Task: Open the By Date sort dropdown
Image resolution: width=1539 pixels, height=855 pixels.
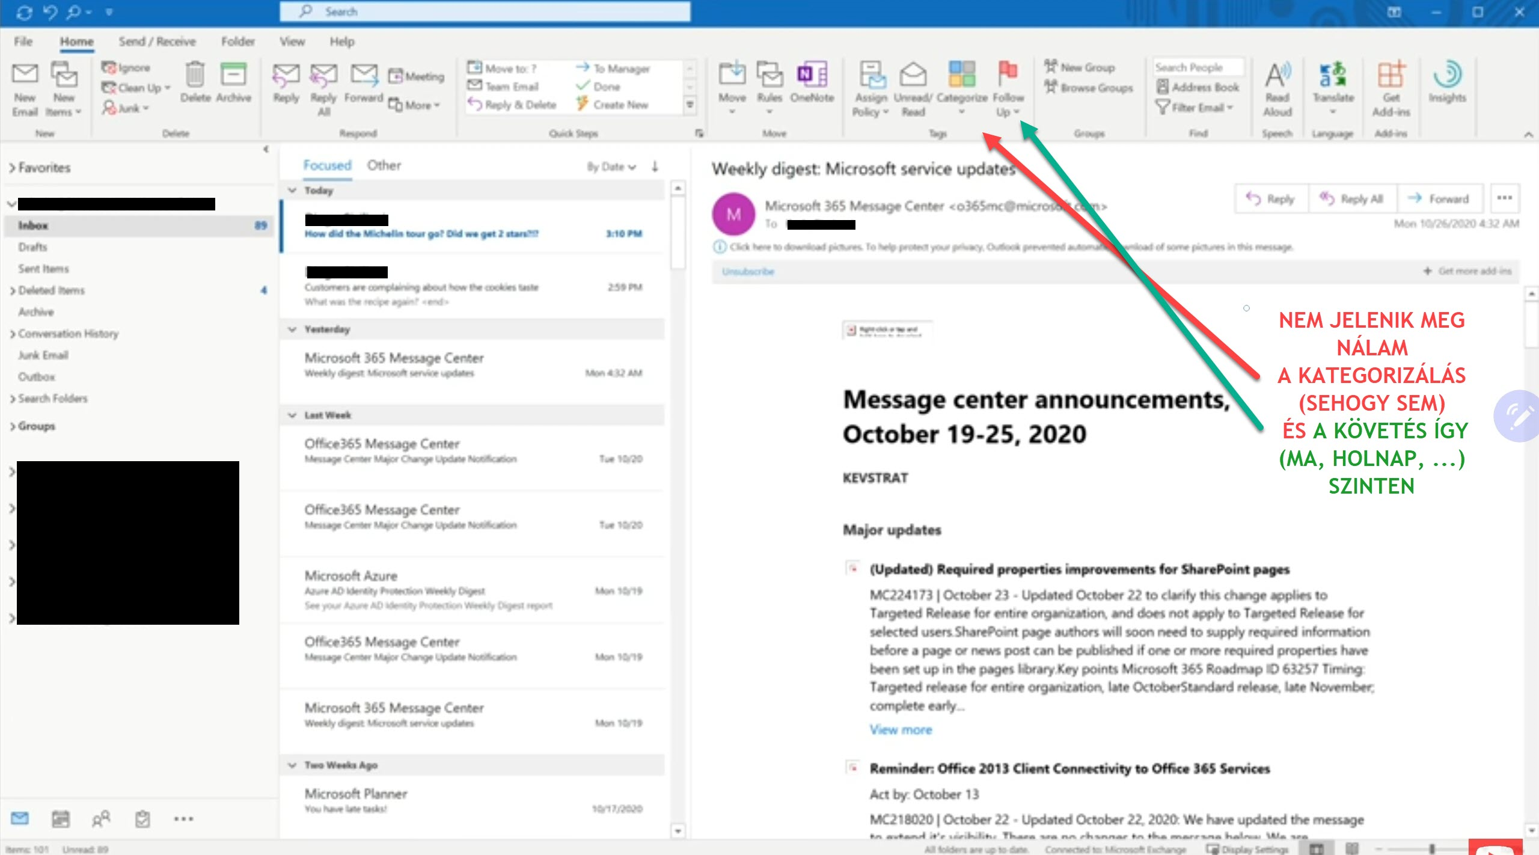Action: [611, 167]
